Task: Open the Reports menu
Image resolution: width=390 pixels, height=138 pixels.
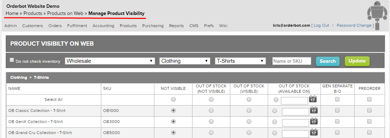Action: [x=176, y=26]
